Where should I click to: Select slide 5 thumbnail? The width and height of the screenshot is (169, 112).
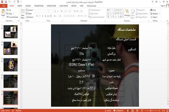point(10,65)
